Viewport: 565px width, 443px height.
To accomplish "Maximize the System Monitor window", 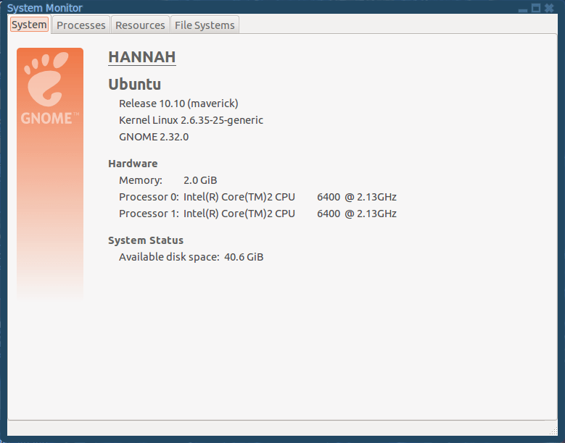I will point(536,8).
